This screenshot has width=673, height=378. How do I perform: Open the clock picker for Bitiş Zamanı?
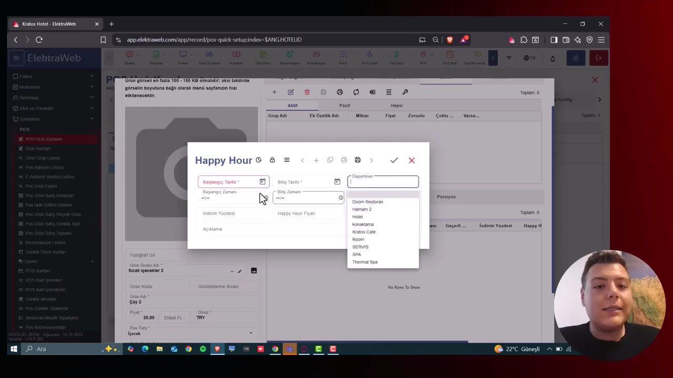[341, 198]
